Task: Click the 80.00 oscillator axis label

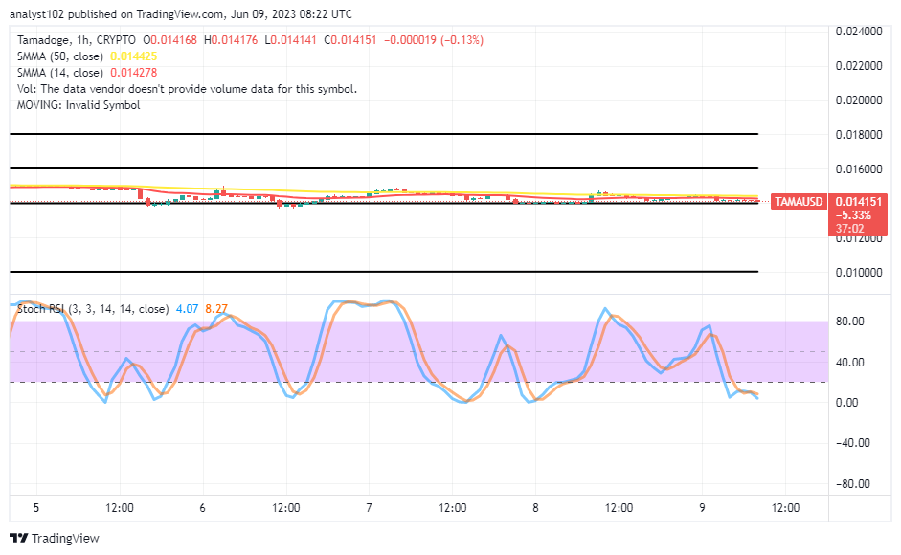Action: click(850, 322)
